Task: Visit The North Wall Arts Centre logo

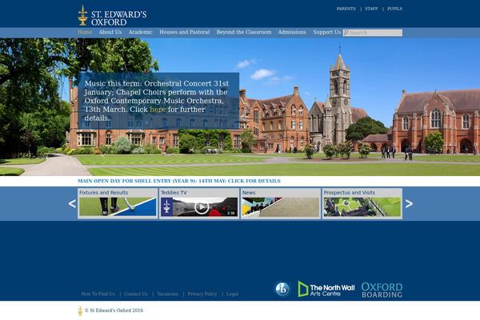Action: coord(326,289)
